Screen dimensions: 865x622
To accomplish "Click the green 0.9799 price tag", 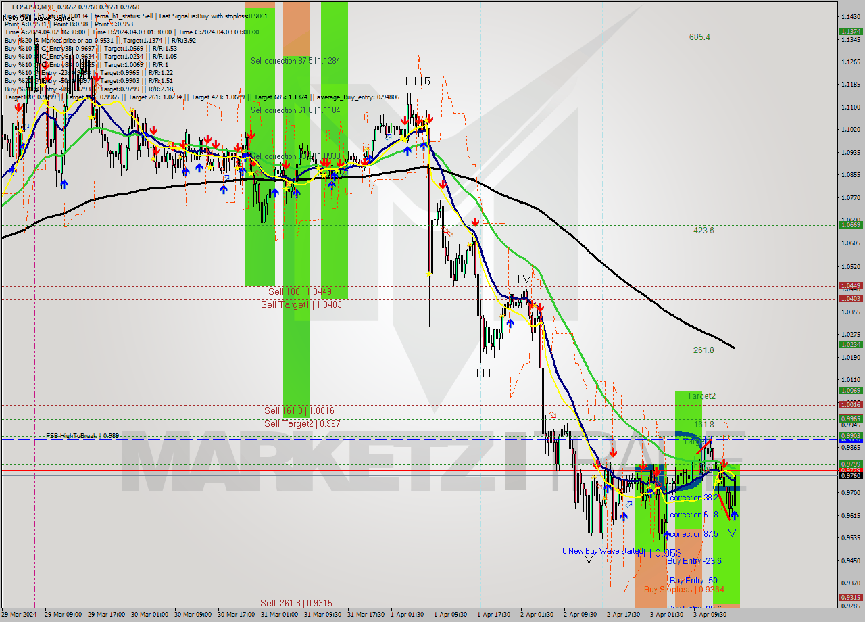I will pos(849,464).
